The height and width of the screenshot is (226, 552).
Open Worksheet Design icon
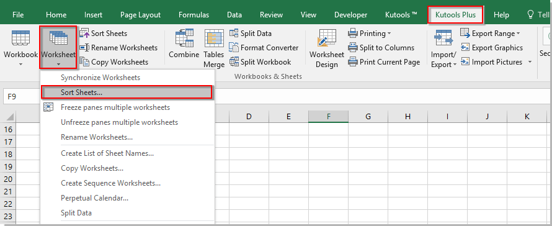tap(327, 38)
